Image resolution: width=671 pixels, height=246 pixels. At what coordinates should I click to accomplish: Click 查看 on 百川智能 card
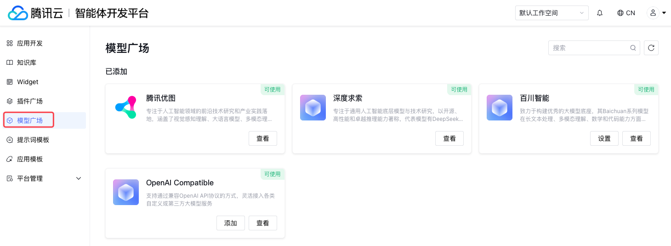pyautogui.click(x=637, y=138)
